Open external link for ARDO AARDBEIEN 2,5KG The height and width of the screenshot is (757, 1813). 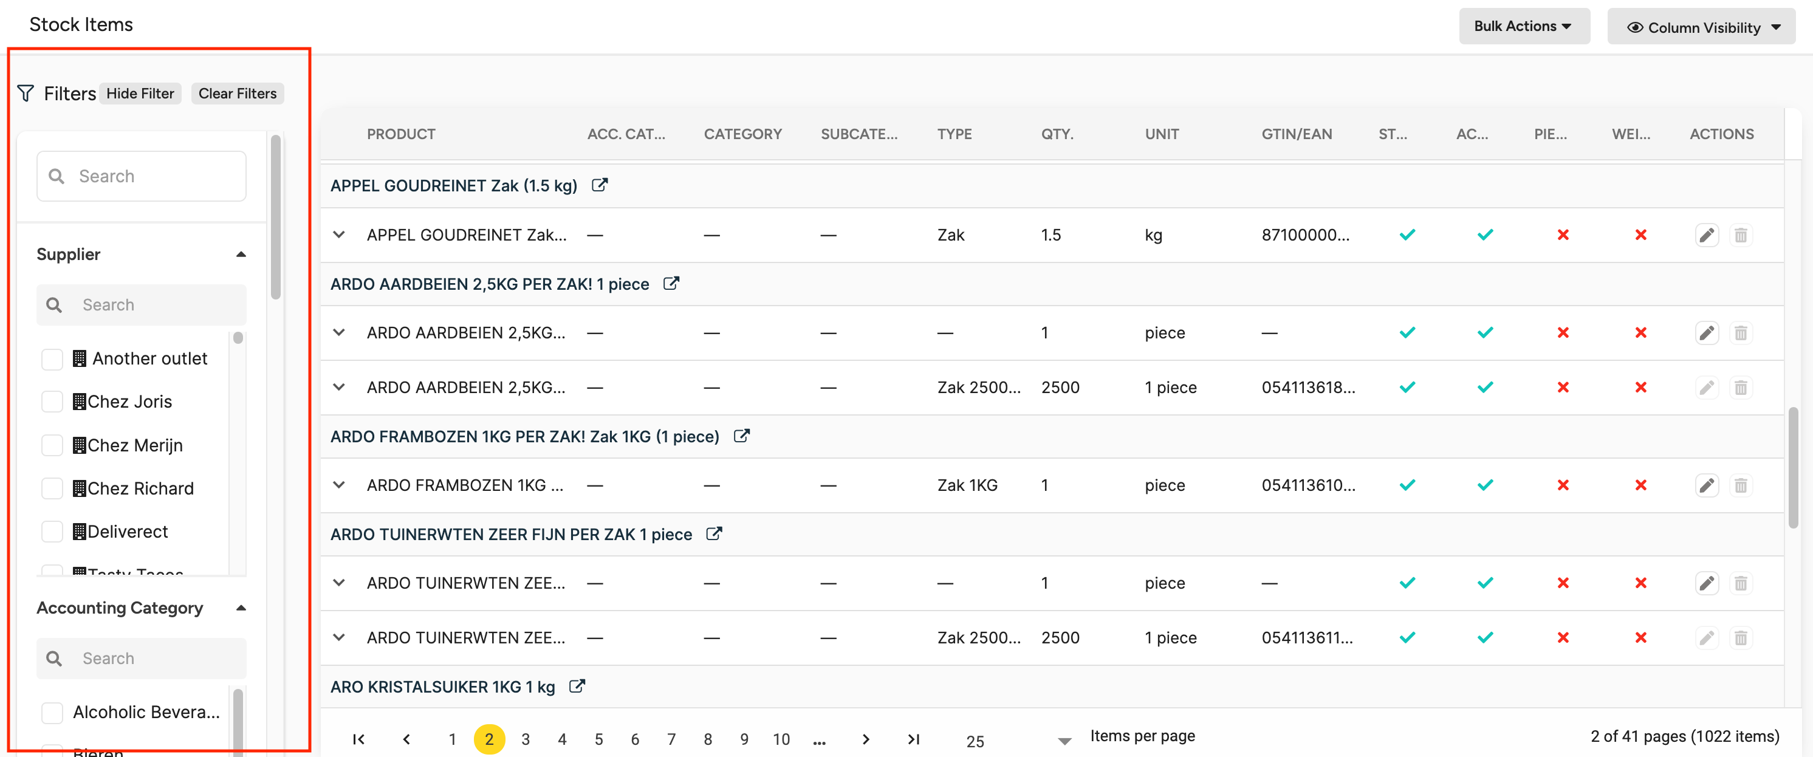click(671, 284)
